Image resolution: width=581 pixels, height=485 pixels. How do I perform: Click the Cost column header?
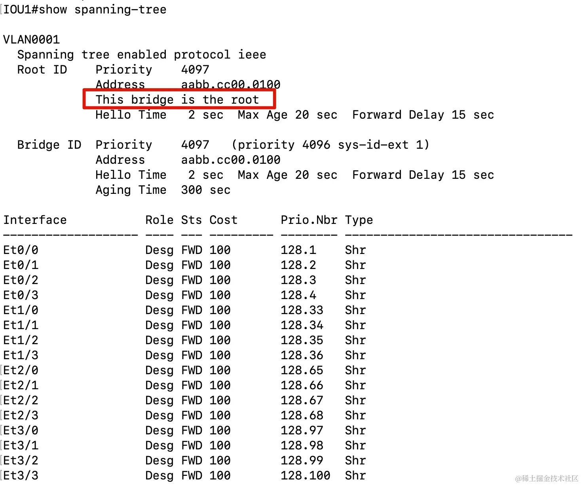(224, 220)
